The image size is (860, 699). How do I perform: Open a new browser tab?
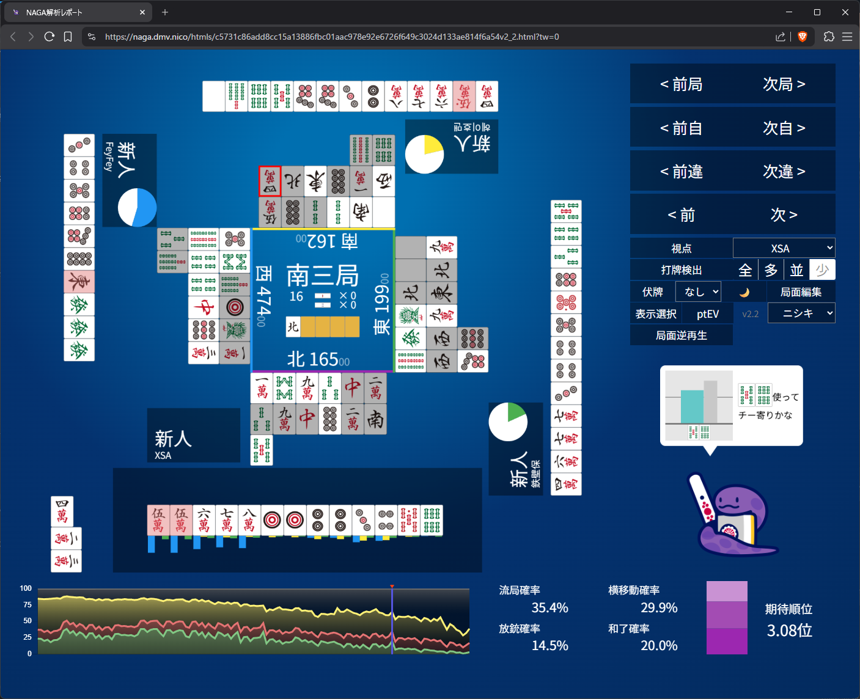coord(165,12)
